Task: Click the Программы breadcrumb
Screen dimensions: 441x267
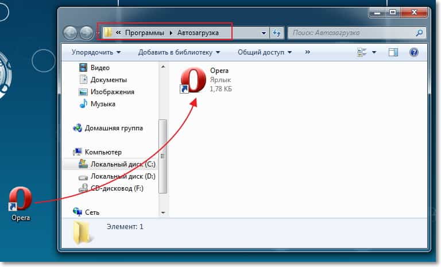Action: click(144, 33)
